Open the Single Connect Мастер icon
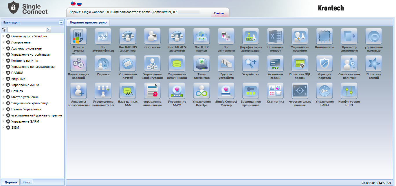 click(x=226, y=91)
